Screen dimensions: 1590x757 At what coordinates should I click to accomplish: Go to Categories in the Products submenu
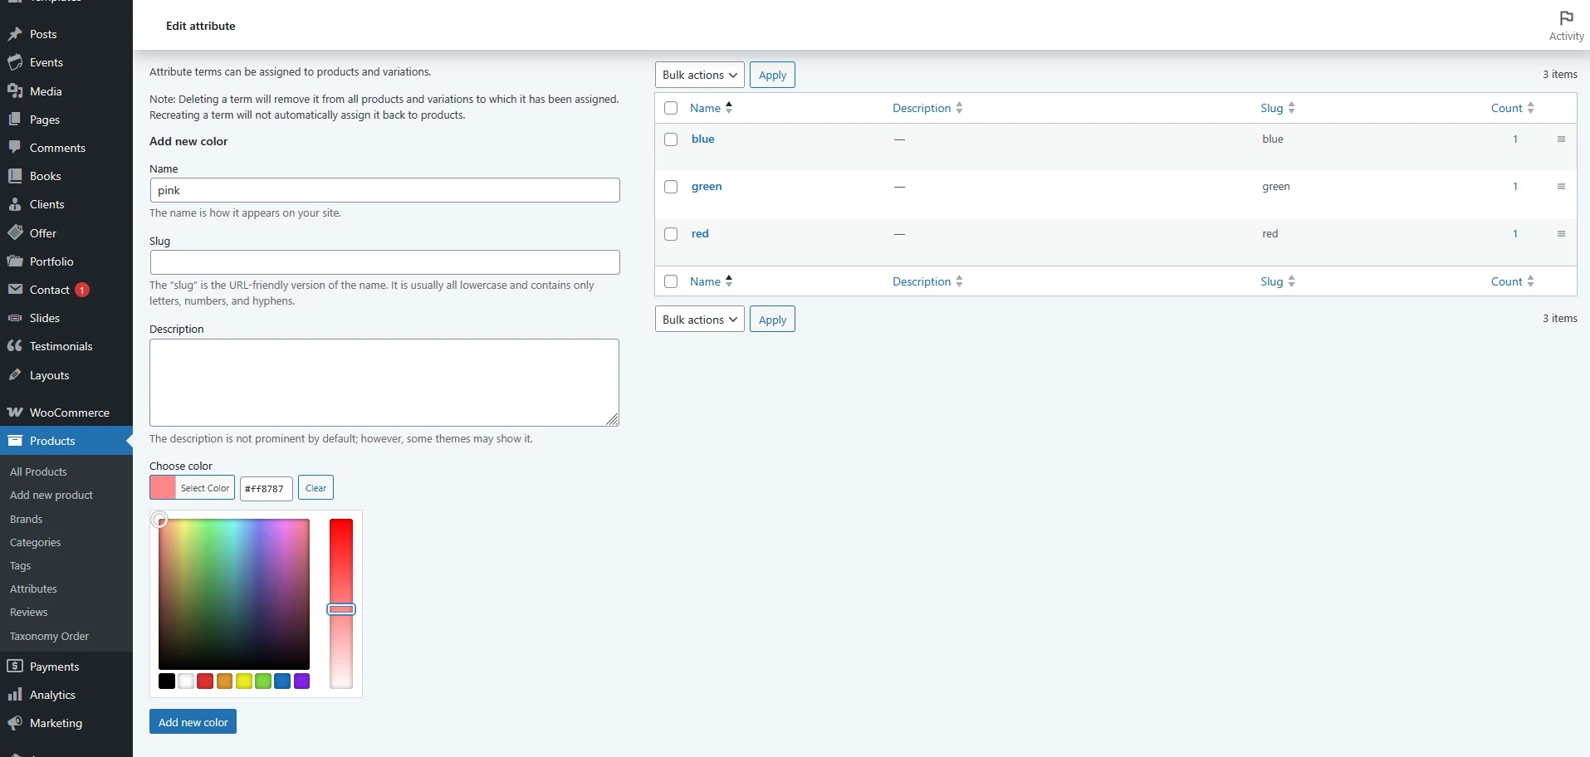coord(35,542)
